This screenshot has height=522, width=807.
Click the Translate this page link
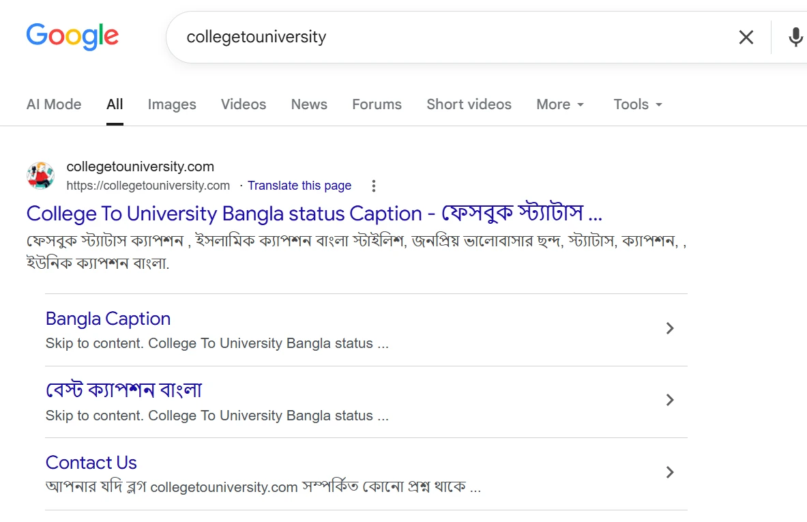coord(299,186)
